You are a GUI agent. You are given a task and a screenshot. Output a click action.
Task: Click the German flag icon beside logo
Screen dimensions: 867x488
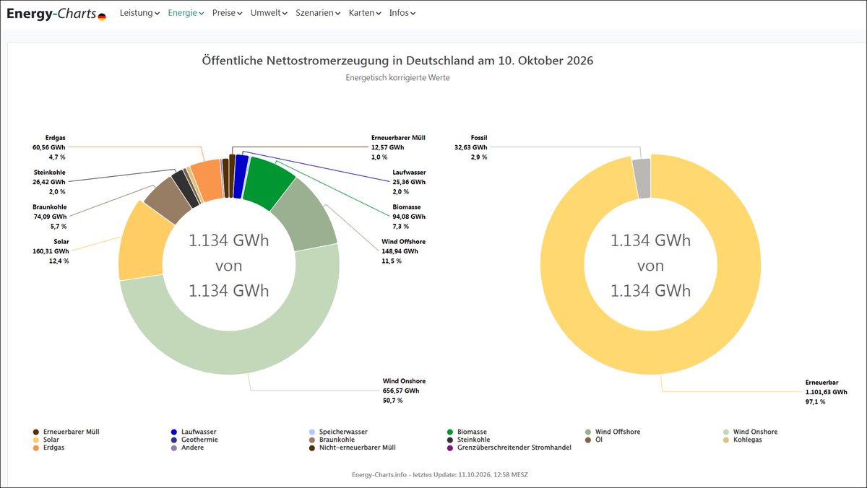click(x=102, y=17)
